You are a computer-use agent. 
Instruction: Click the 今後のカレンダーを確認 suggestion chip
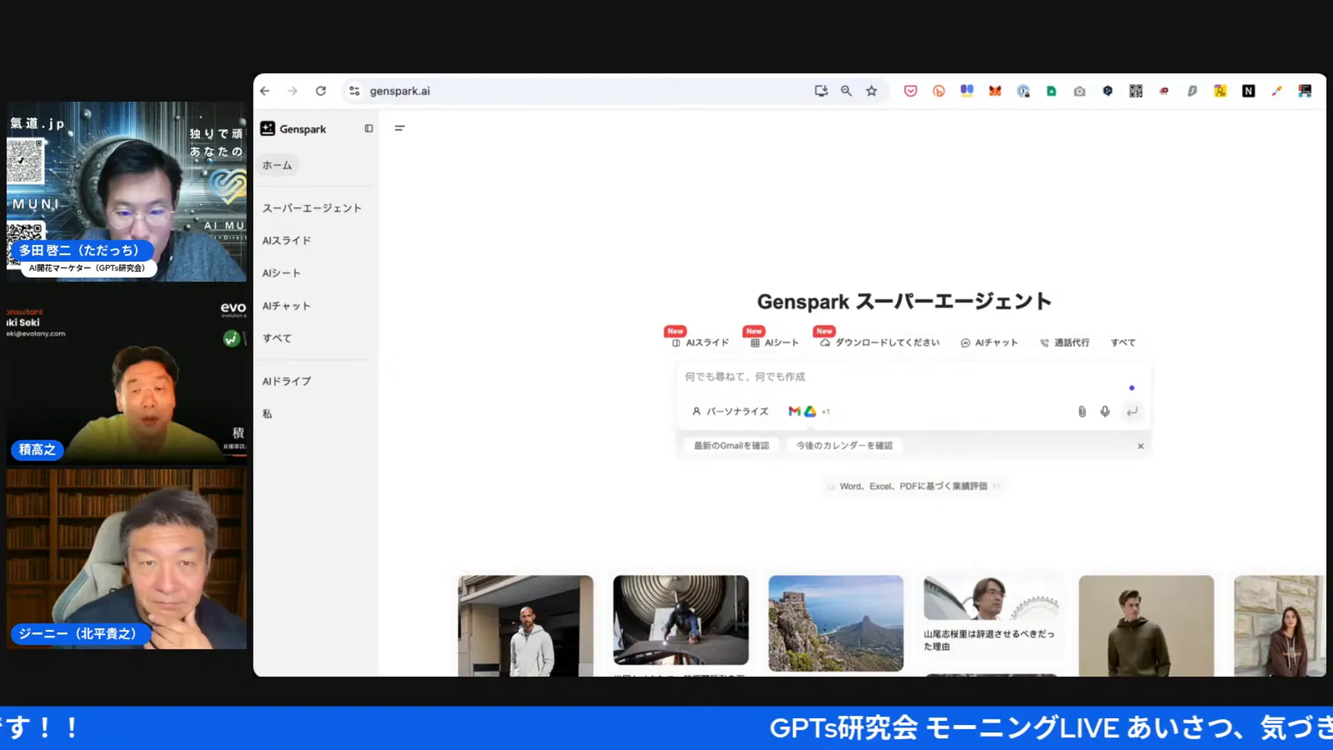[x=844, y=446]
